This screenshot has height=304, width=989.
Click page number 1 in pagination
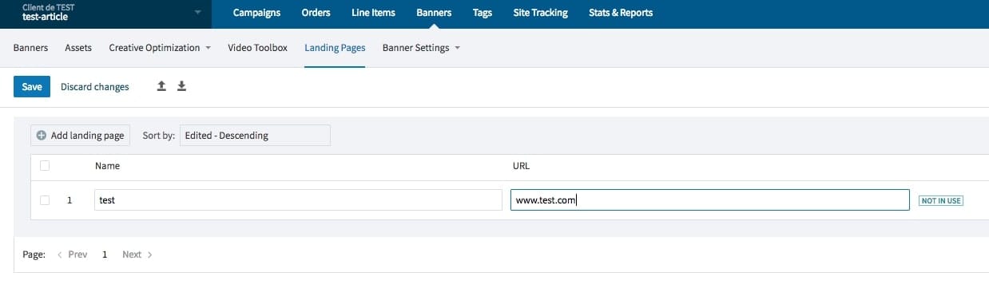[105, 255]
